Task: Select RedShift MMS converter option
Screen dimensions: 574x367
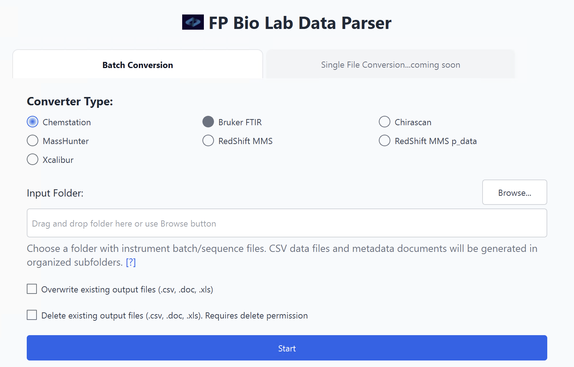Action: point(208,141)
